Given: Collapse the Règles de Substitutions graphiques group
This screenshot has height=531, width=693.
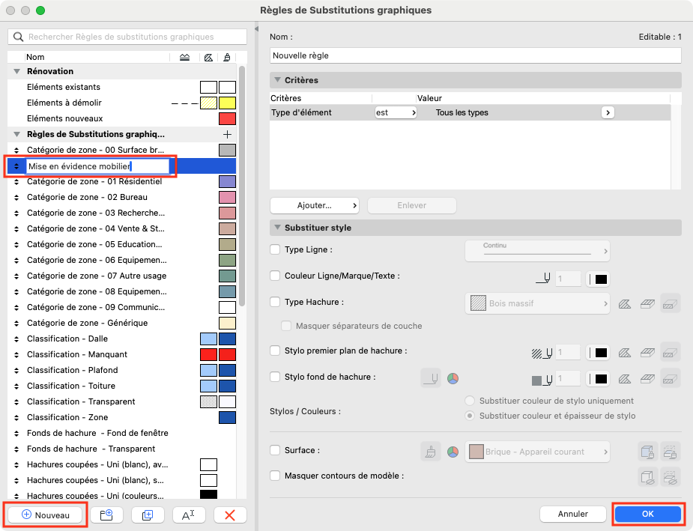Looking at the screenshot, I should coord(17,134).
